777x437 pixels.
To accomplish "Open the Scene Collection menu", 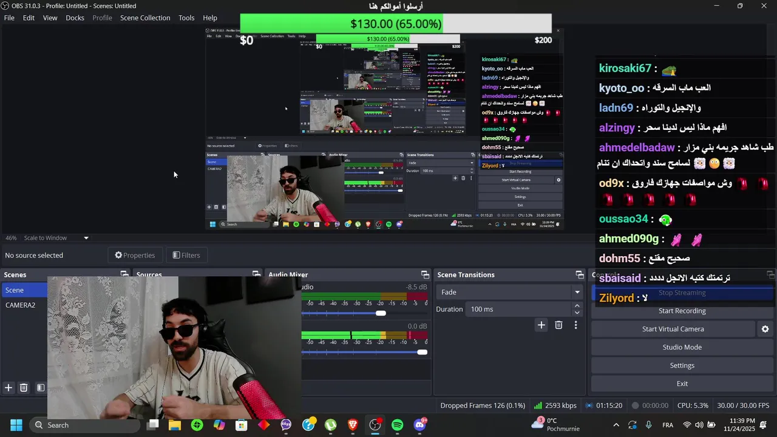I will [x=145, y=18].
